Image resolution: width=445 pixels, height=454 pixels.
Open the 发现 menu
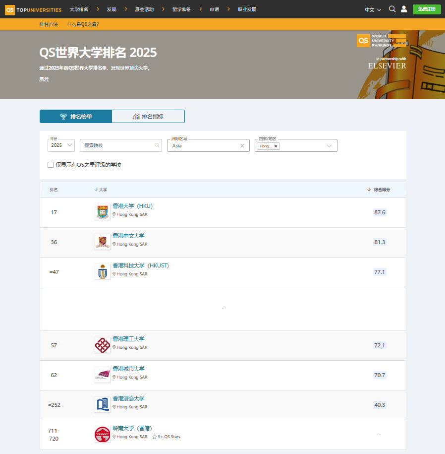(x=111, y=9)
